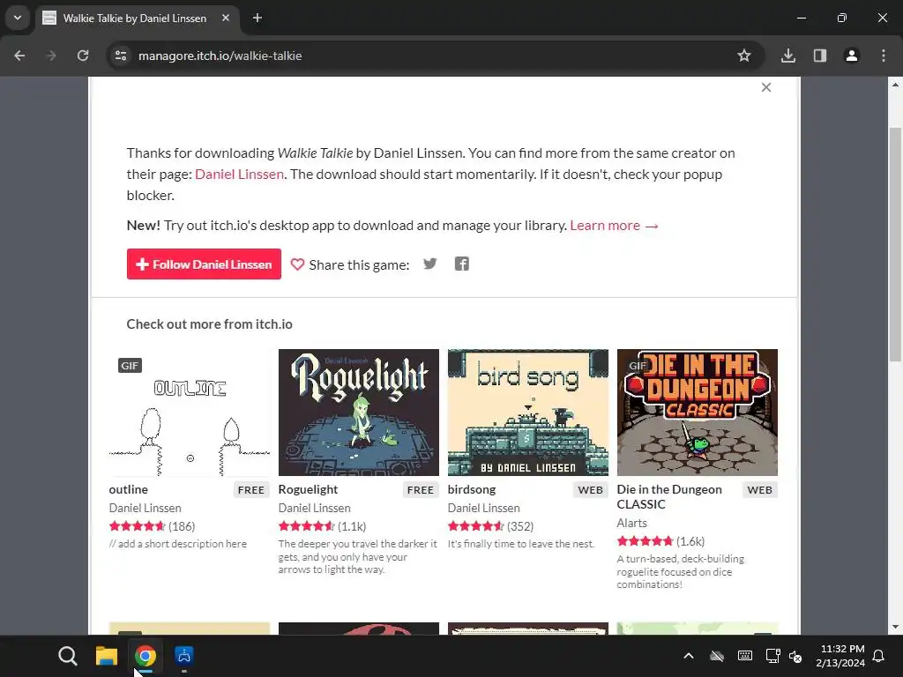Show hidden system tray icons
Image resolution: width=903 pixels, height=677 pixels.
point(689,656)
